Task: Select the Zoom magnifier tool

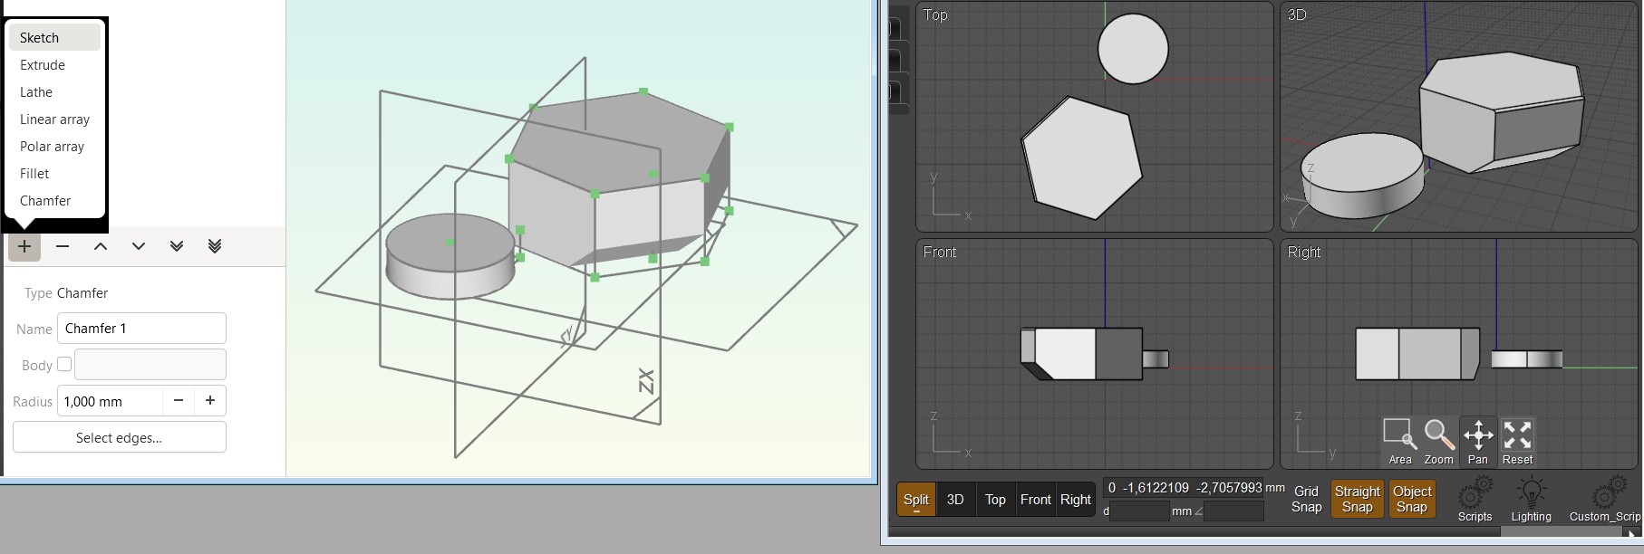Action: pos(1439,442)
